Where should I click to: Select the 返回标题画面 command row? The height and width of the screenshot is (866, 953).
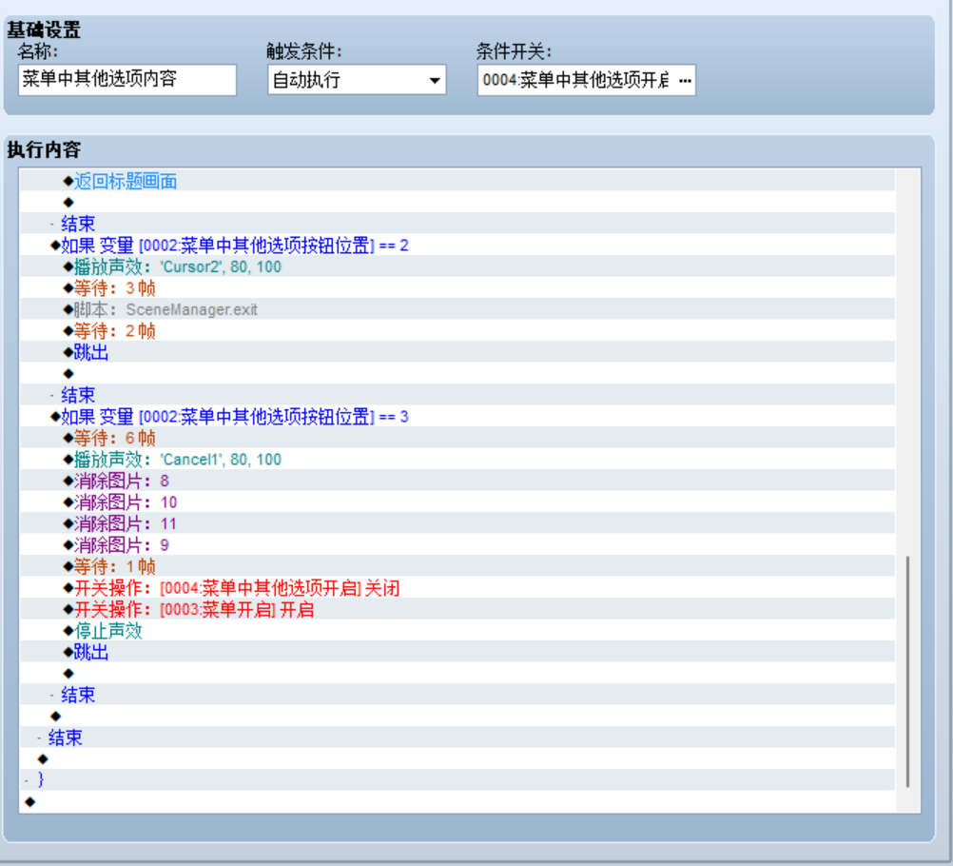[457, 181]
